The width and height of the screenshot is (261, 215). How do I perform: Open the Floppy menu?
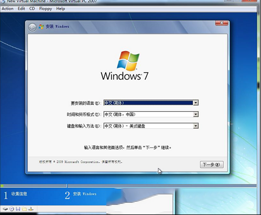coord(45,8)
